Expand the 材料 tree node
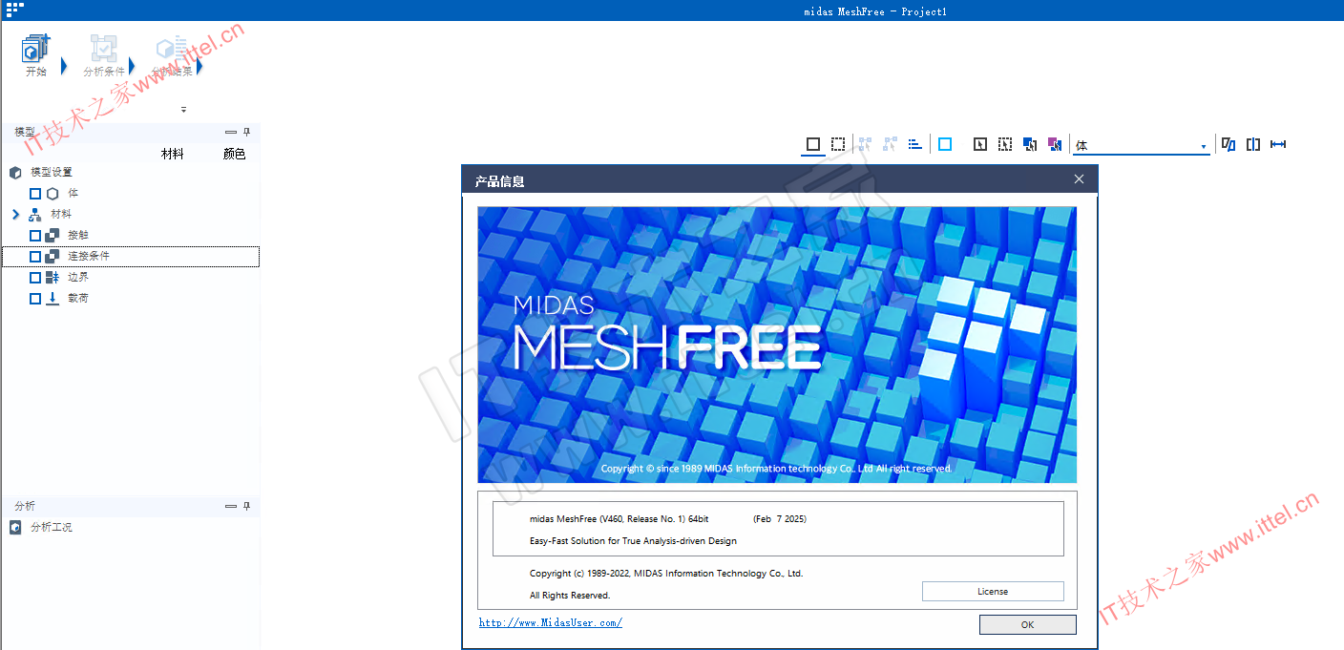 [15, 215]
